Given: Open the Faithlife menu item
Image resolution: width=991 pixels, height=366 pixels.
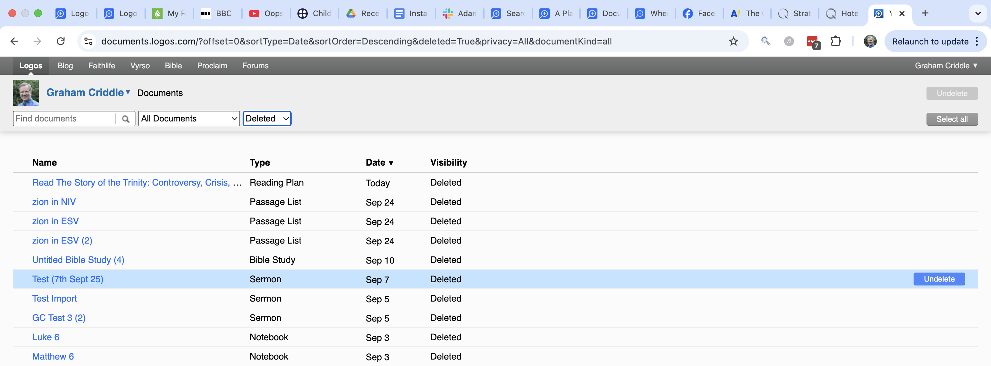Looking at the screenshot, I should click(x=102, y=66).
